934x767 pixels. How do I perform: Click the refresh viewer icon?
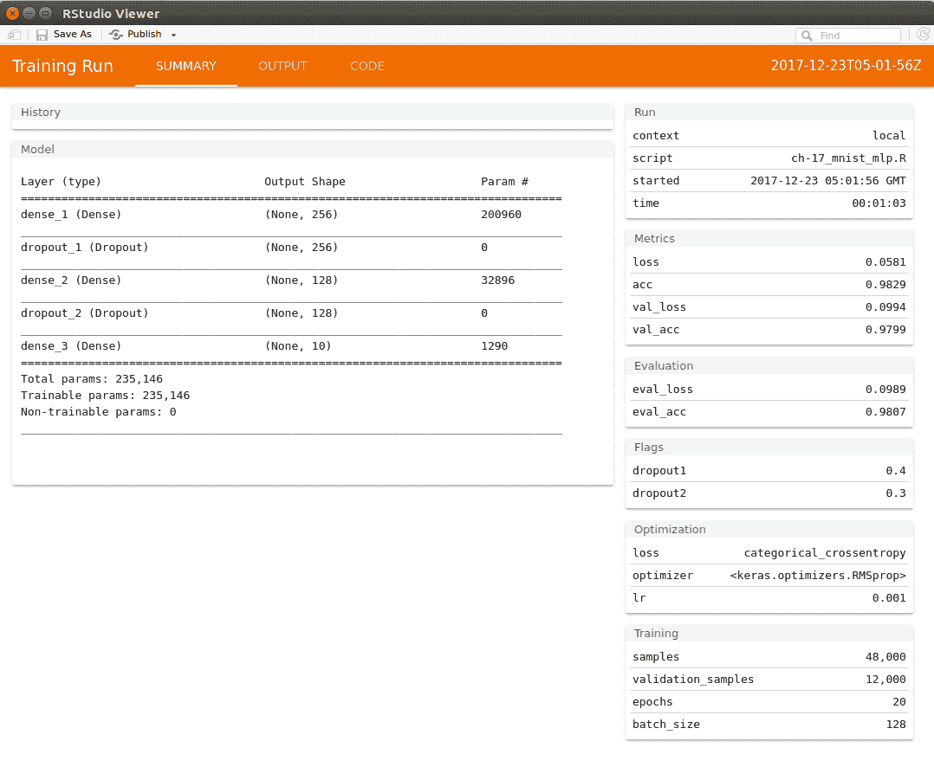[924, 35]
